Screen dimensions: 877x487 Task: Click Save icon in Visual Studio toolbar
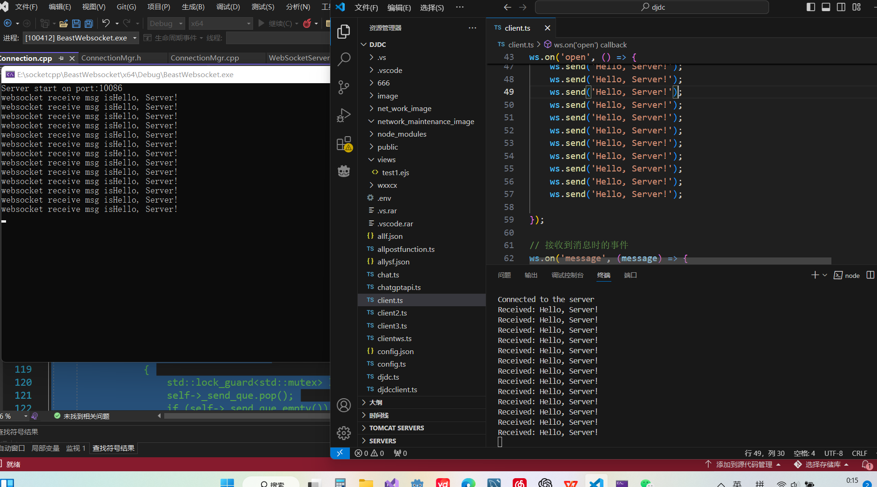[76, 23]
